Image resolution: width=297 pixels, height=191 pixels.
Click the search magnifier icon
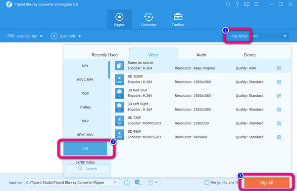[80, 168]
